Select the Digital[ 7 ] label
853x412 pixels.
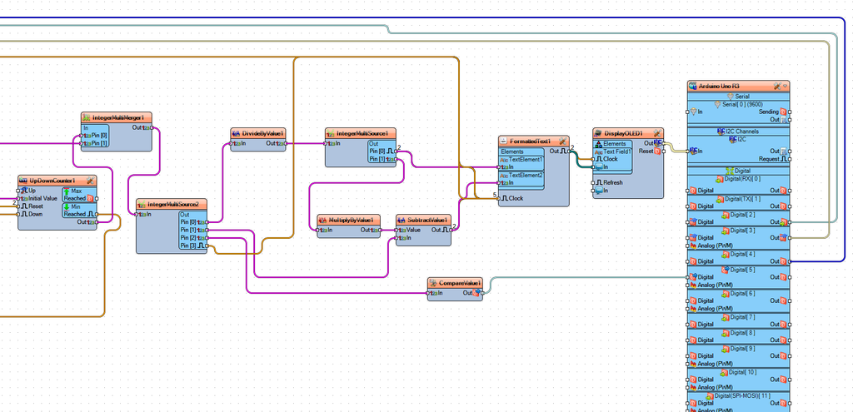742,317
